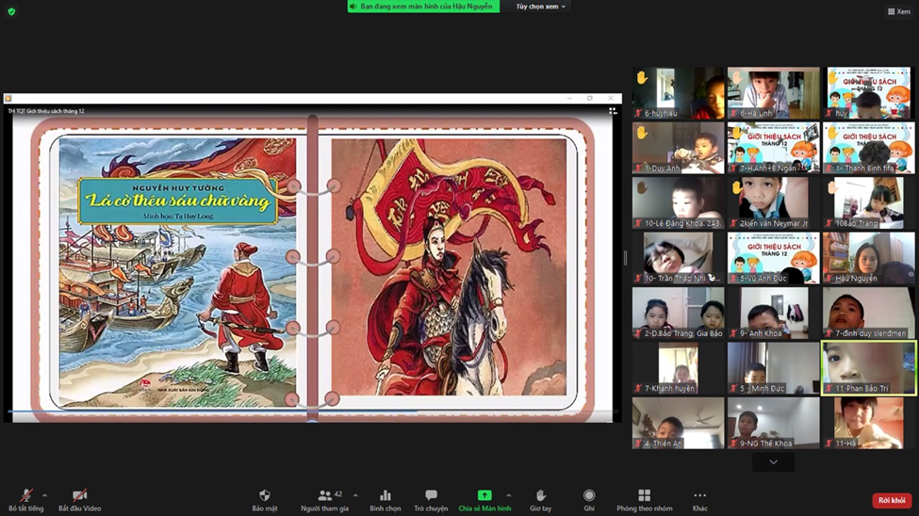Image resolution: width=919 pixels, height=516 pixels.
Task: Click Lá cờ thêu sáu chữ vàng book cover
Action: (177, 272)
